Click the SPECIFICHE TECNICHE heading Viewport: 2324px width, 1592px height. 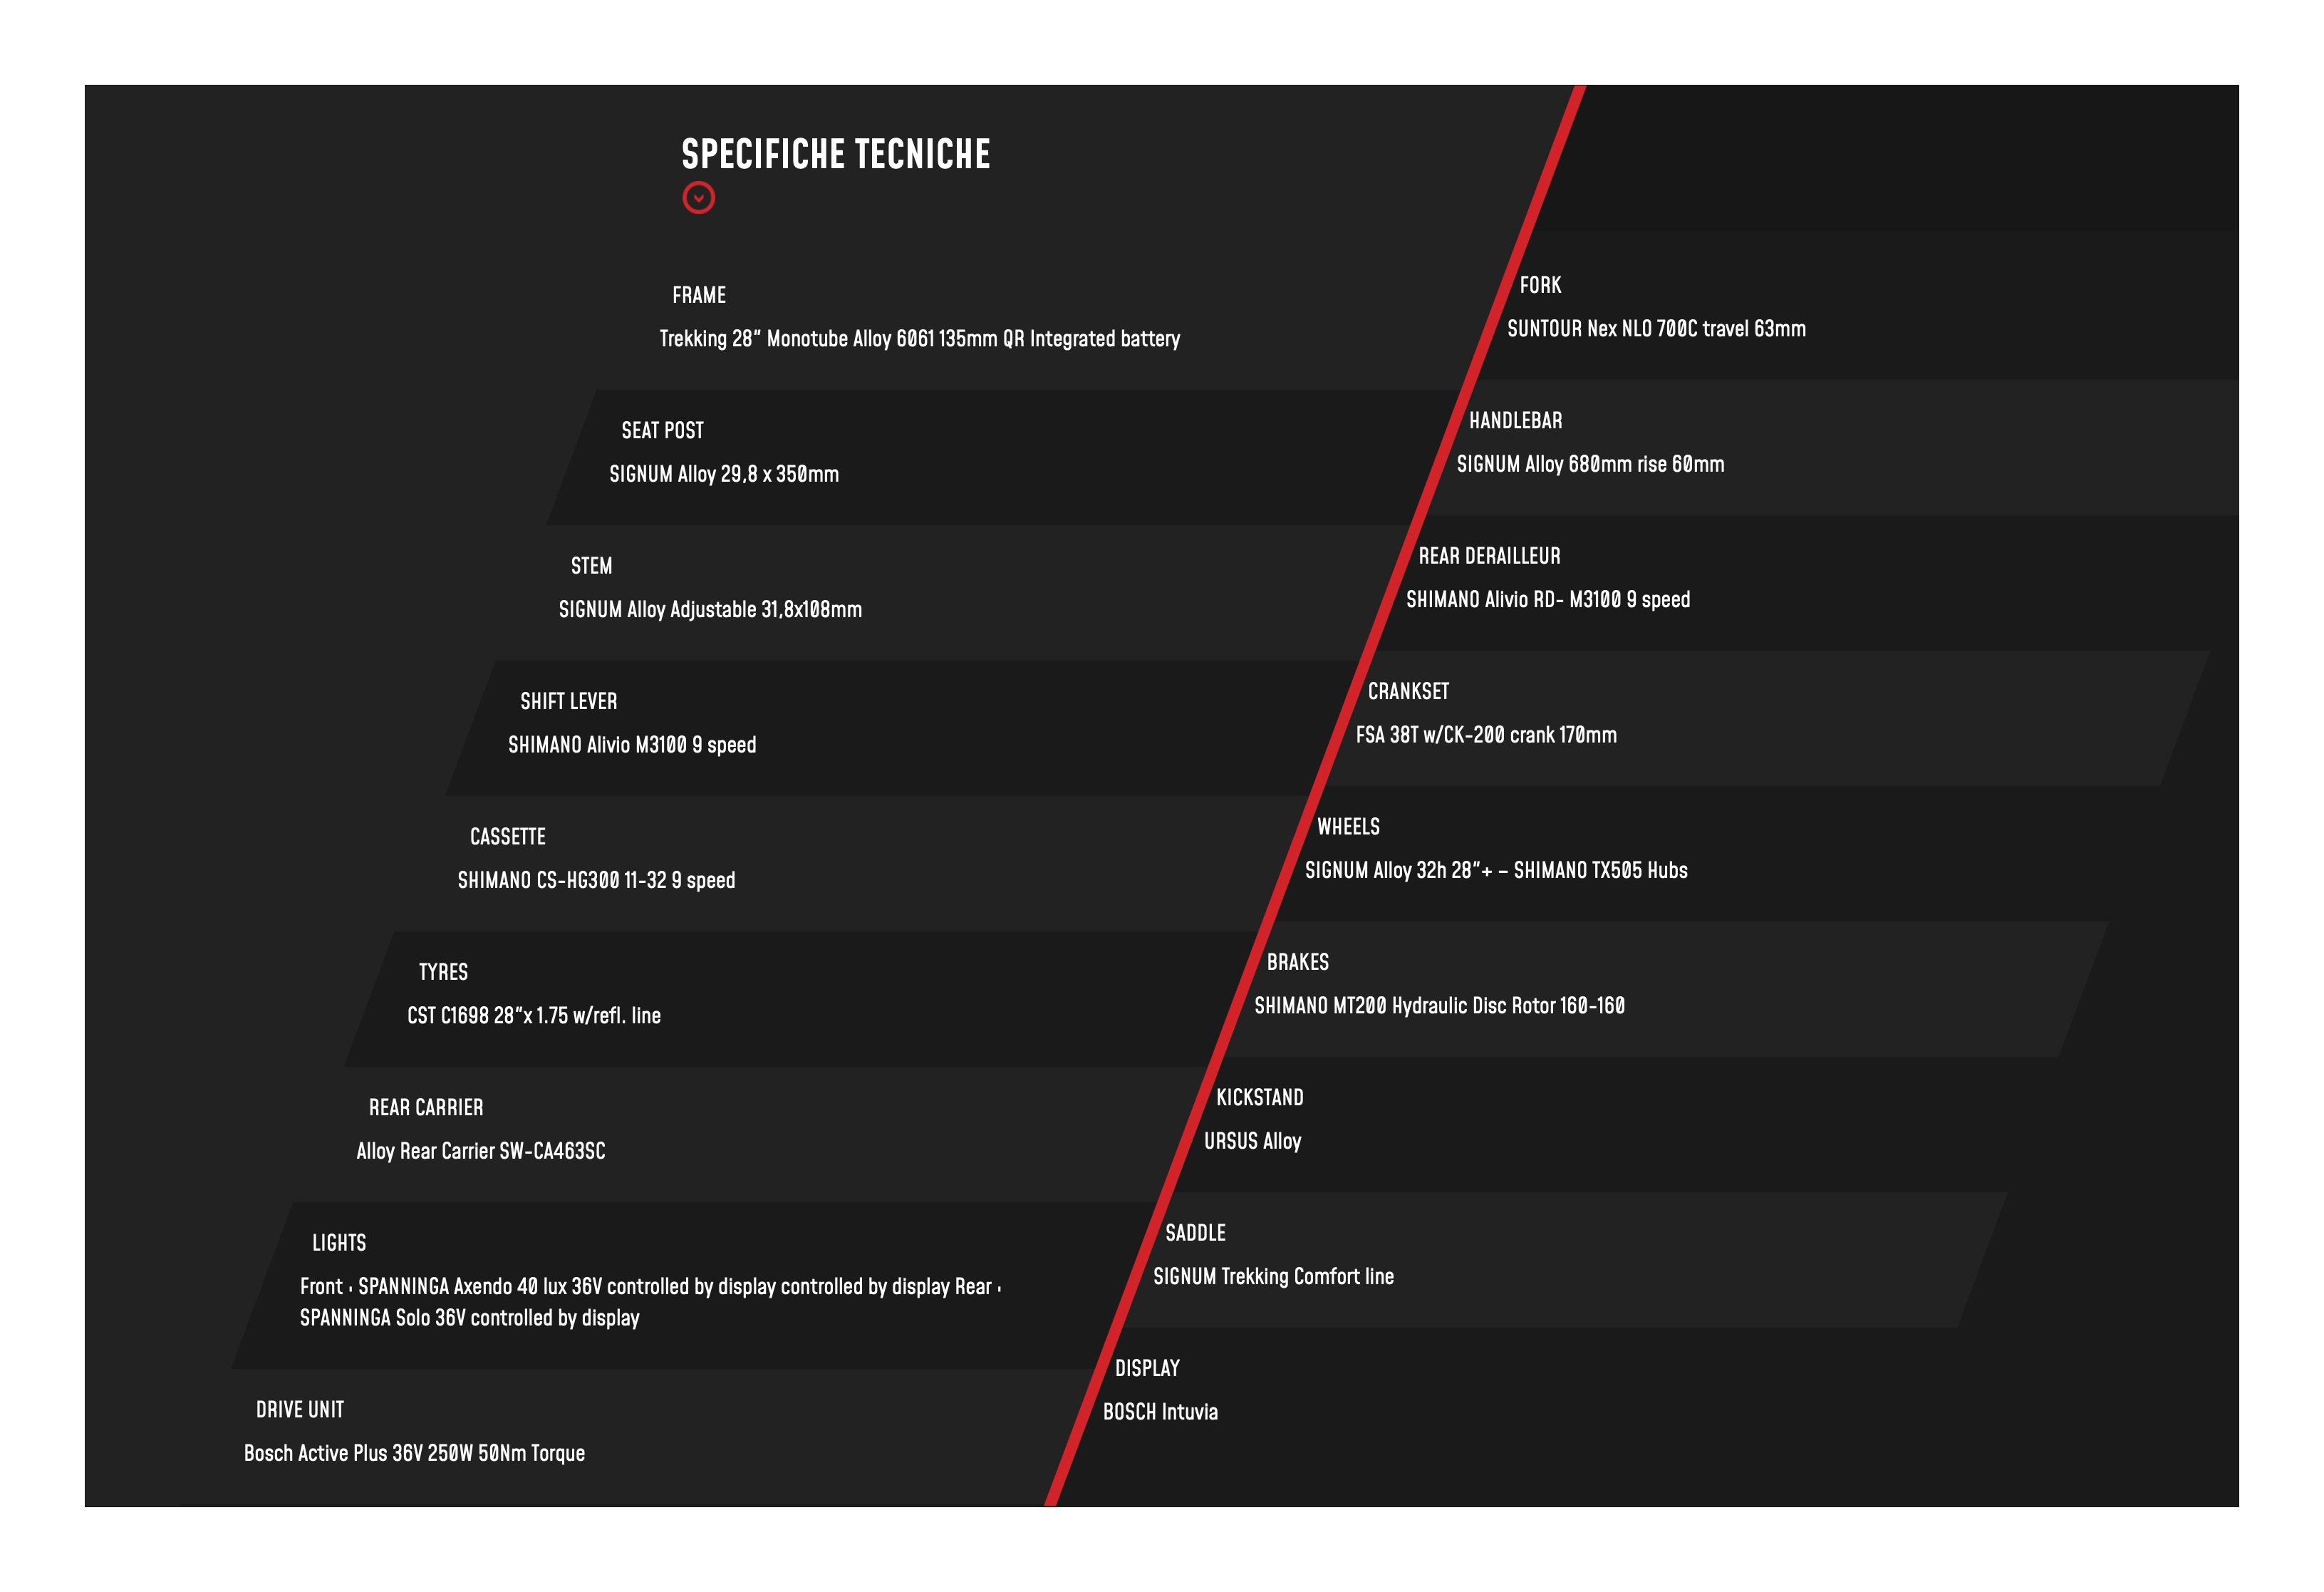coord(835,154)
